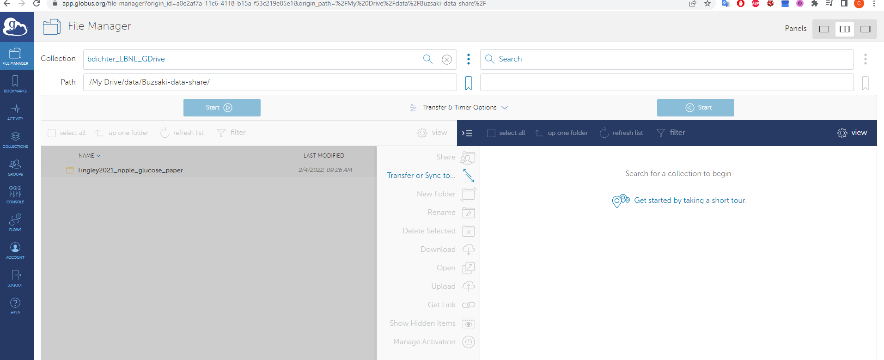The height and width of the screenshot is (360, 884).
Task: Open the browser extensions puzzle icon
Action: point(815,4)
